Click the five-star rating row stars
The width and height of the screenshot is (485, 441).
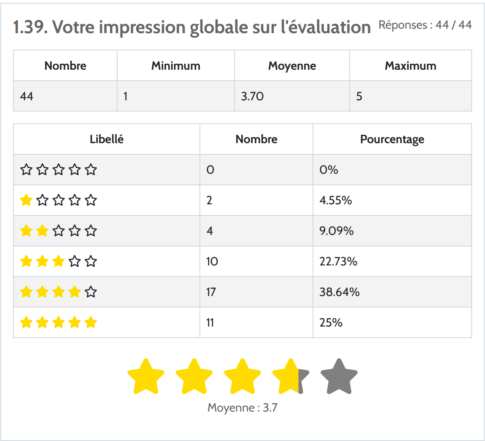point(59,322)
